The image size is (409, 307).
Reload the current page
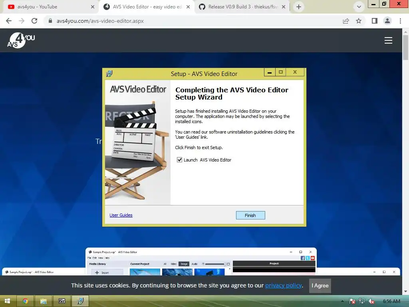tap(34, 21)
